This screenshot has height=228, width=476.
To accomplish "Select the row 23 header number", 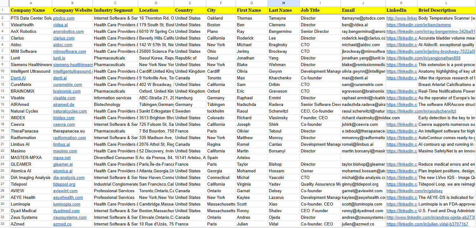I will click(x=4, y=158).
